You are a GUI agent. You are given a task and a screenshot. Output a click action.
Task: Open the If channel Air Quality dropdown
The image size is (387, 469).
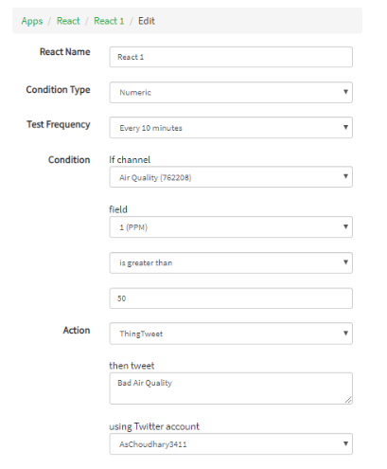(231, 177)
